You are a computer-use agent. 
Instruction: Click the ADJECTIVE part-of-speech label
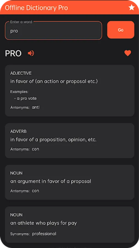[21, 73]
